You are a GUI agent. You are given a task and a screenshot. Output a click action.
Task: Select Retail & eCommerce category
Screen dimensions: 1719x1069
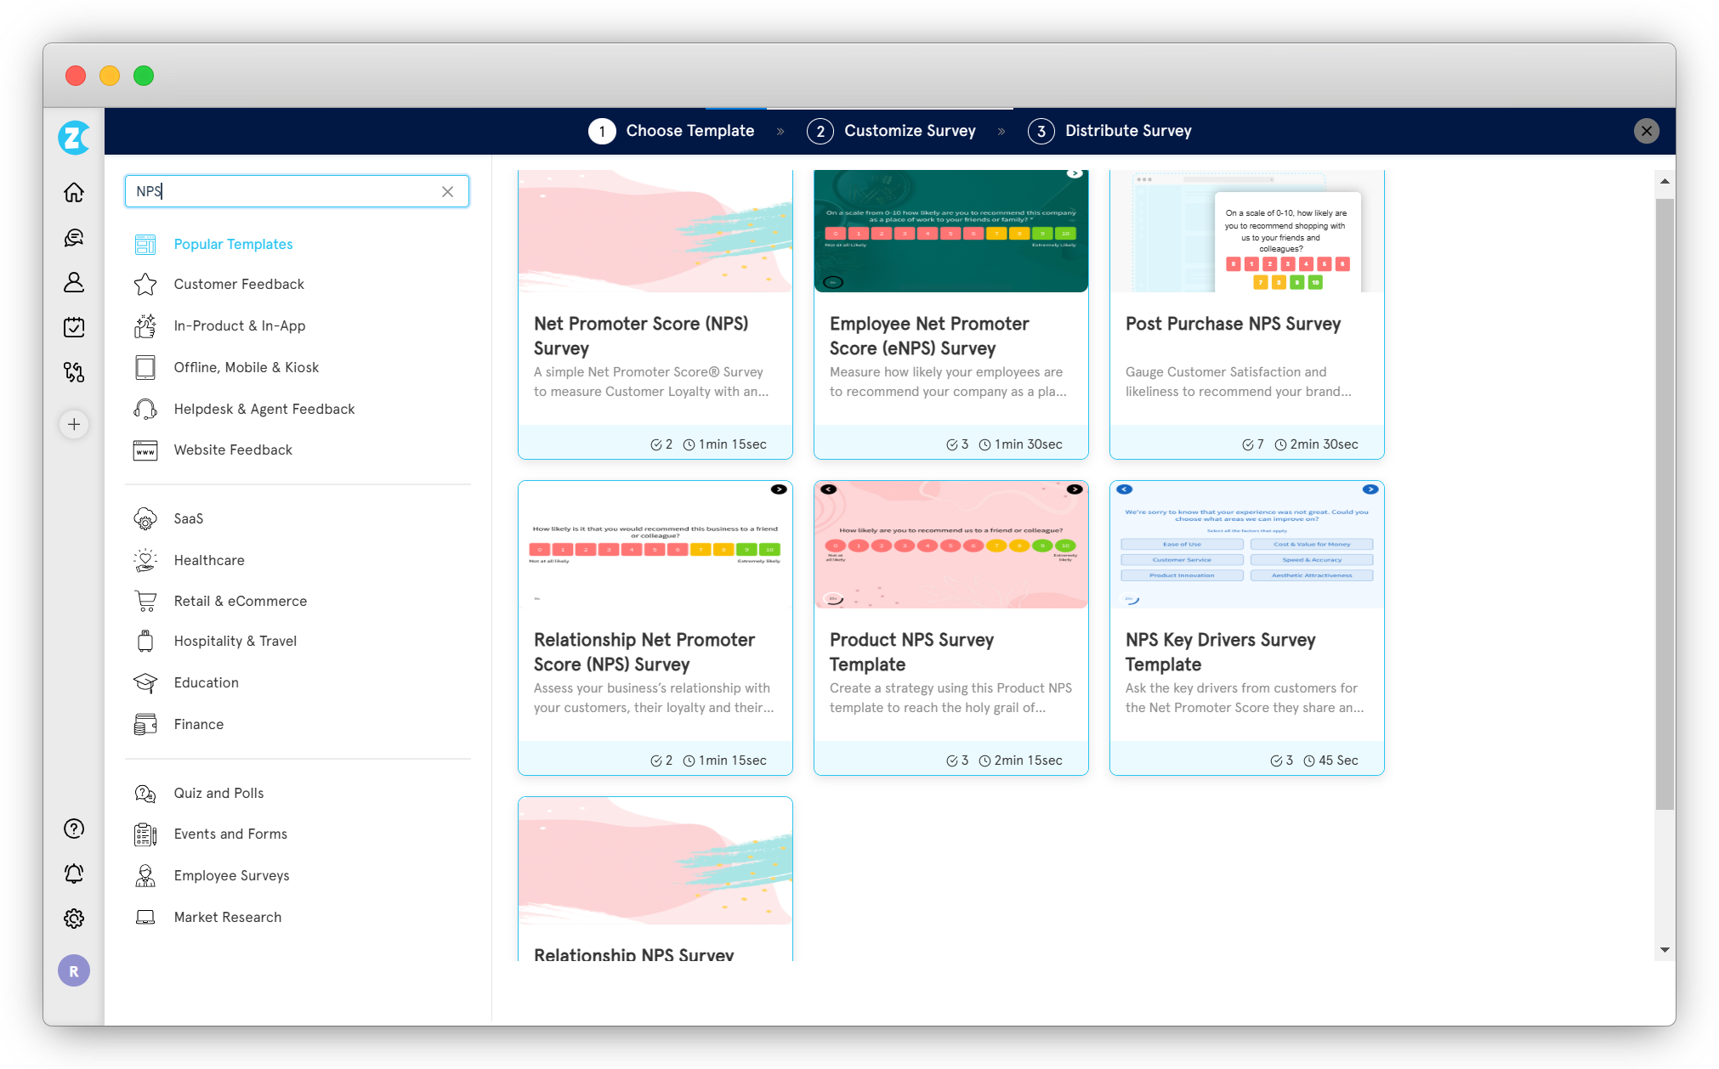[x=240, y=601]
